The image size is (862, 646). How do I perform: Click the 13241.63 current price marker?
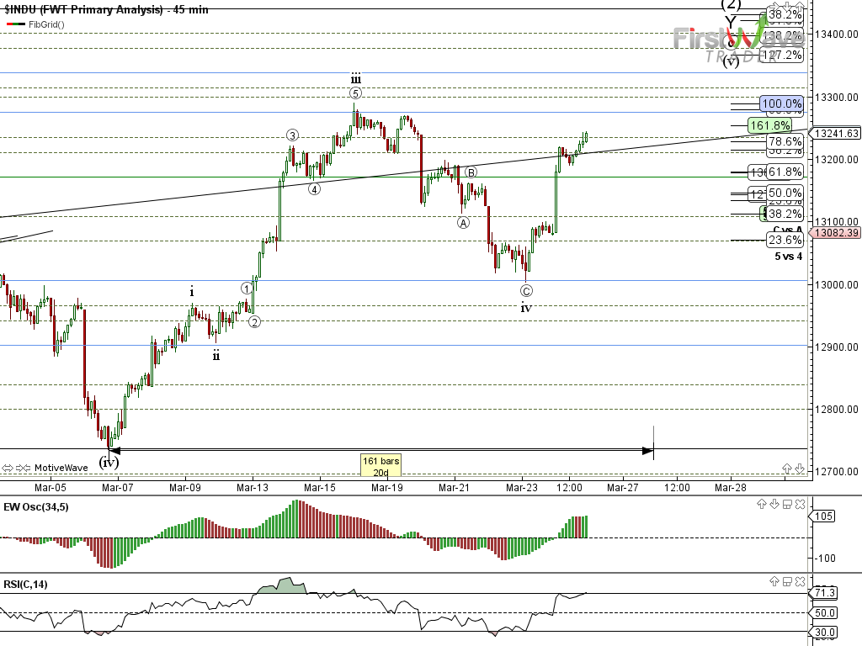coord(834,133)
